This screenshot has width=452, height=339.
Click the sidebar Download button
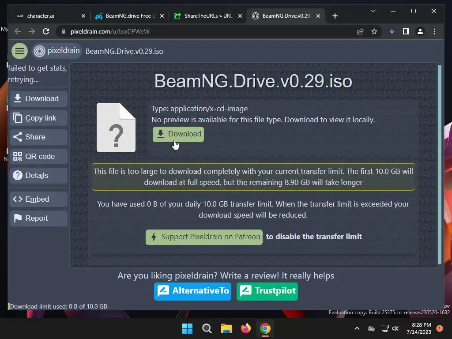coord(39,98)
